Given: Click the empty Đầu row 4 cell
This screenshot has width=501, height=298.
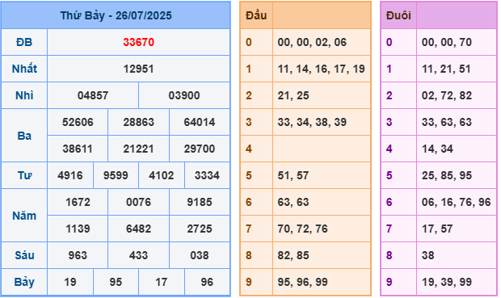Looking at the screenshot, I should (x=322, y=149).
